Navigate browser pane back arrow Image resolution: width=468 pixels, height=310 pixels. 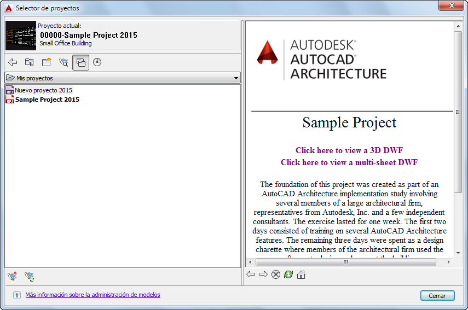click(x=251, y=274)
